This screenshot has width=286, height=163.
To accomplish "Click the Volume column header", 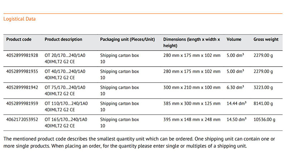I will (x=234, y=39).
